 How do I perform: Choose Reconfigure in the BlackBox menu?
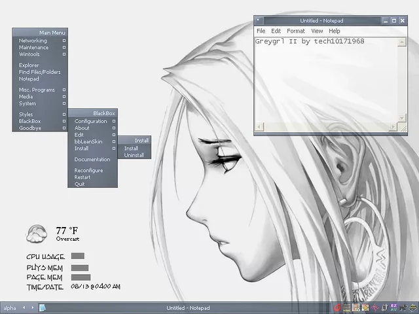pyautogui.click(x=88, y=171)
